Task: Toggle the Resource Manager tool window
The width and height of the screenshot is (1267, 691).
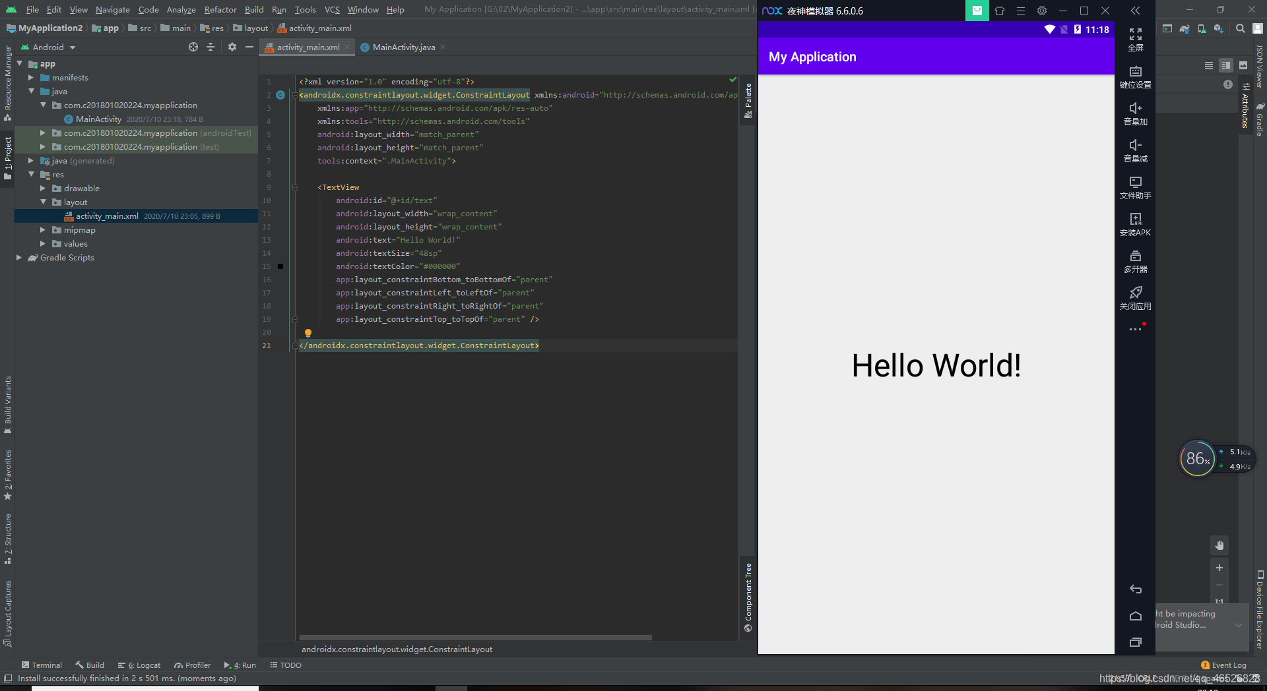Action: click(x=7, y=83)
